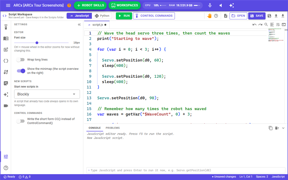This screenshot has height=180, width=288.
Task: Open CONTROL COMMANDS button
Action: click(154, 16)
